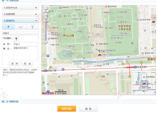Pan the map west with left arrow
The width and height of the screenshot is (157, 114).
[x=45, y=11]
